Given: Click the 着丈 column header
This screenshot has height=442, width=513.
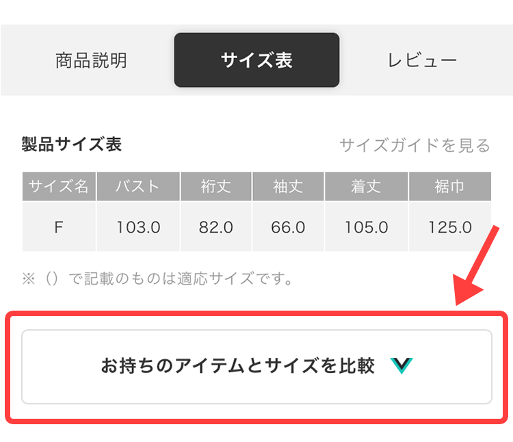Looking at the screenshot, I should (366, 186).
